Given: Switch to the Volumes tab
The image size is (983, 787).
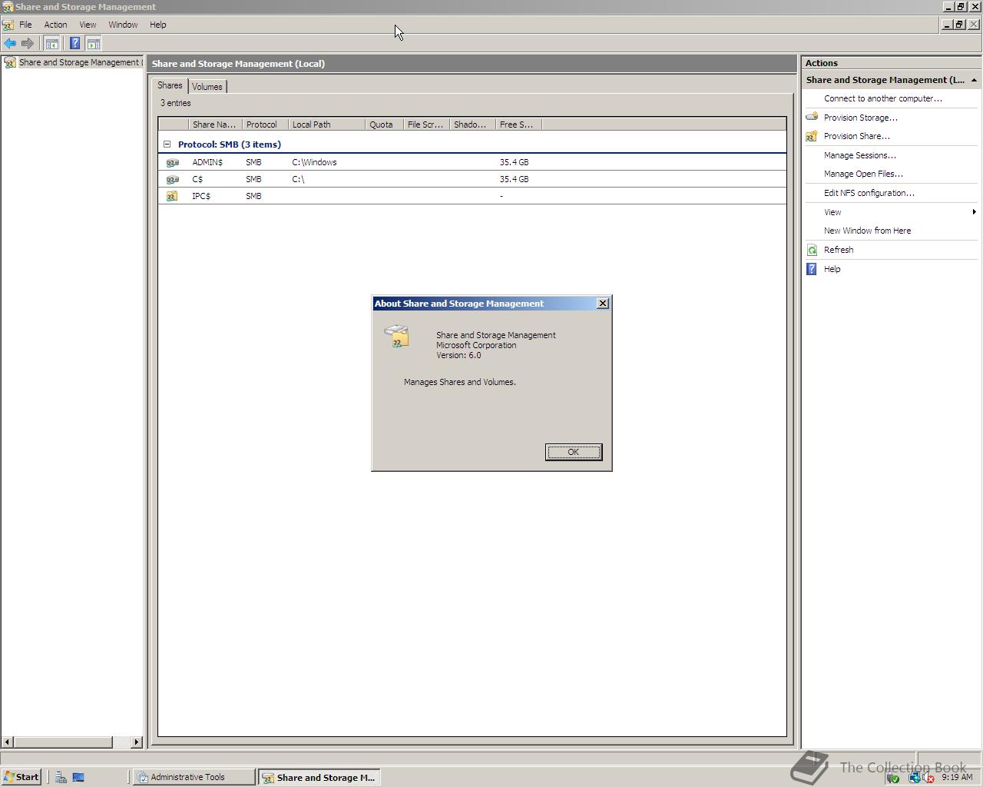Looking at the screenshot, I should tap(207, 87).
